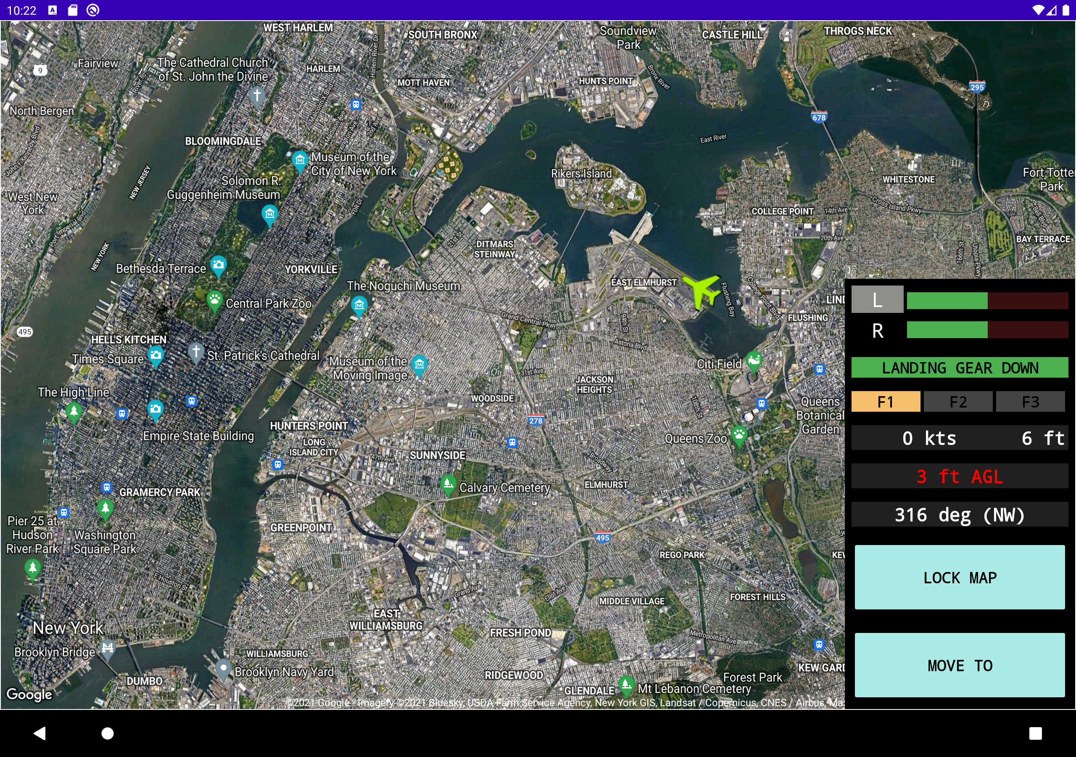
Task: Tap the SOUTH BRONX label
Action: pyautogui.click(x=443, y=35)
